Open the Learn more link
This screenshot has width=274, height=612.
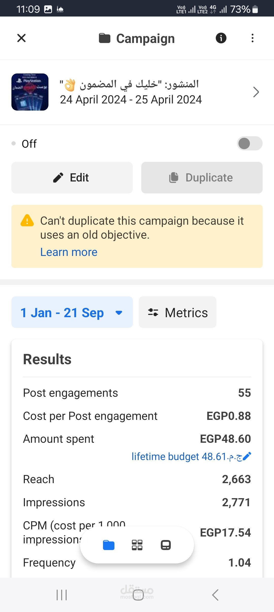click(x=69, y=252)
